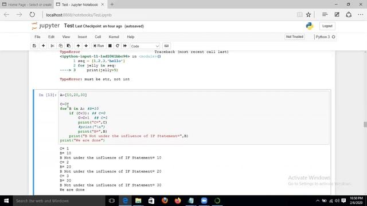Show hidden system tray icons
Screen dimensions: 367x206
(x=318, y=201)
